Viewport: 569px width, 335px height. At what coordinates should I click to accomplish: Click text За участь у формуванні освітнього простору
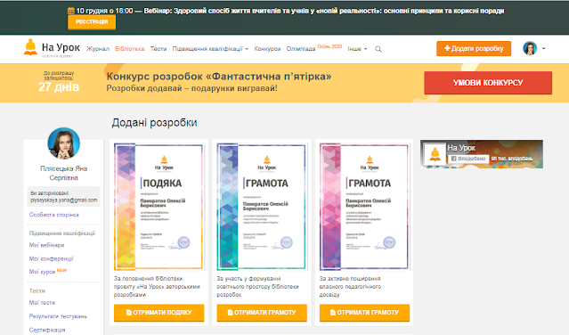[257, 287]
